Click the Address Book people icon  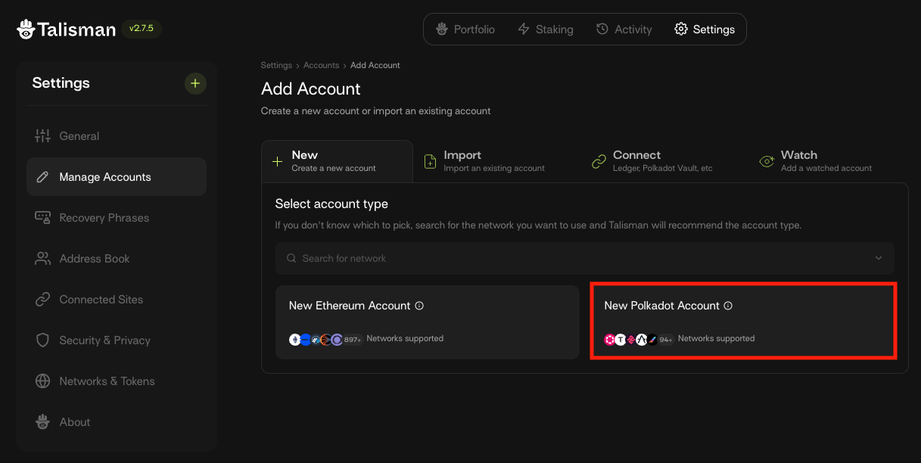(x=43, y=259)
